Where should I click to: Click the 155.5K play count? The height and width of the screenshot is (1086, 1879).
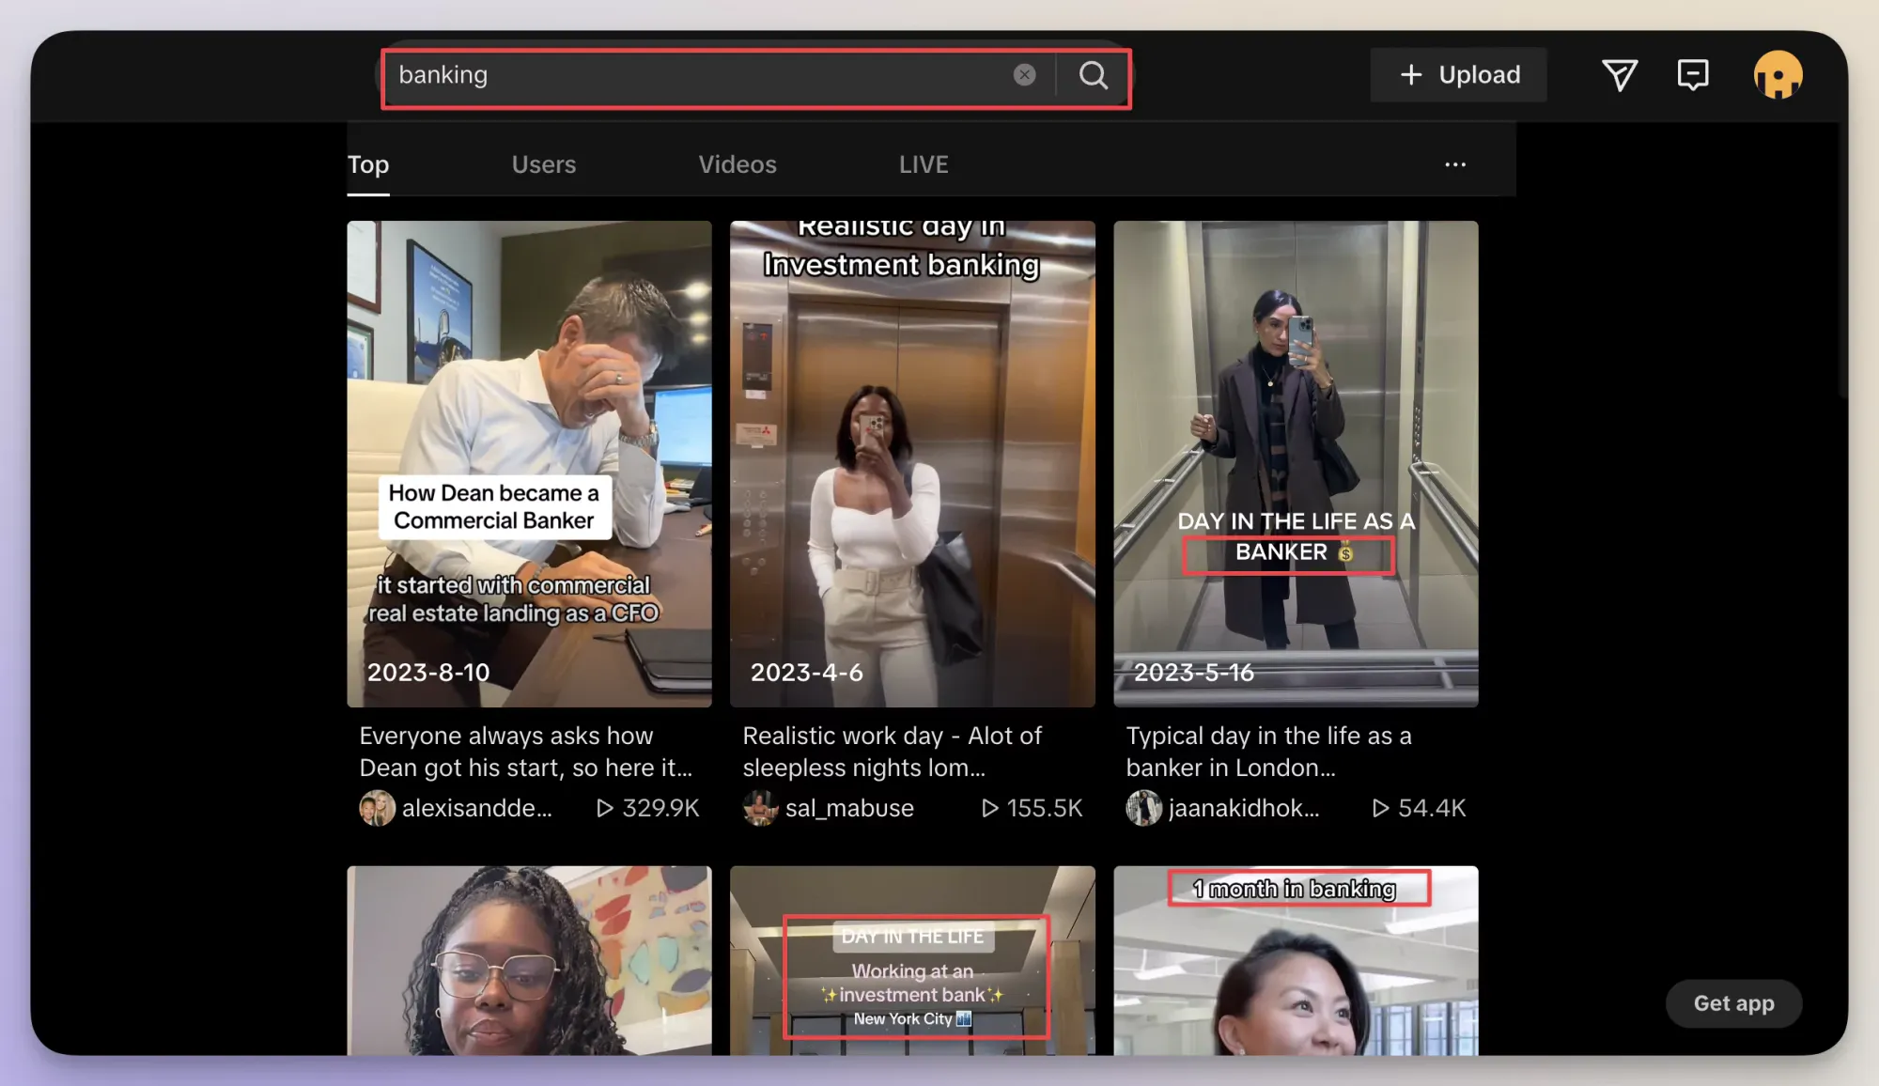point(1032,808)
